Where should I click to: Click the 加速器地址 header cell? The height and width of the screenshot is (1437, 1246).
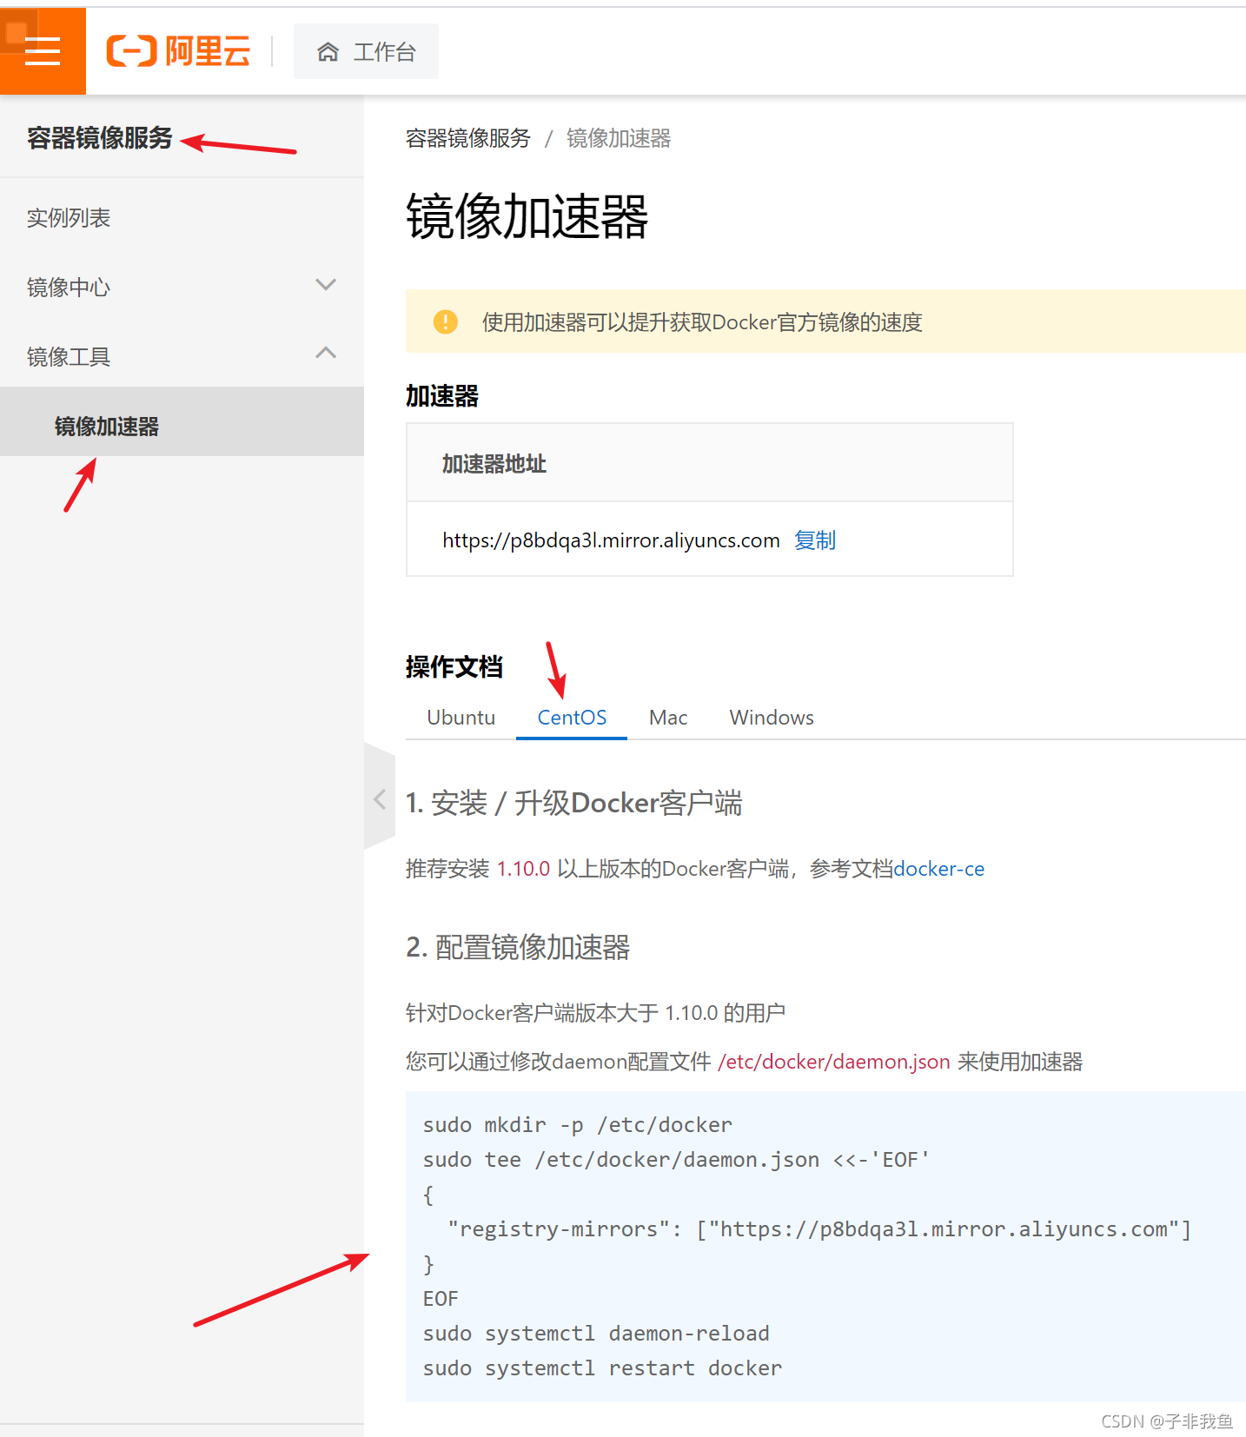(x=710, y=463)
